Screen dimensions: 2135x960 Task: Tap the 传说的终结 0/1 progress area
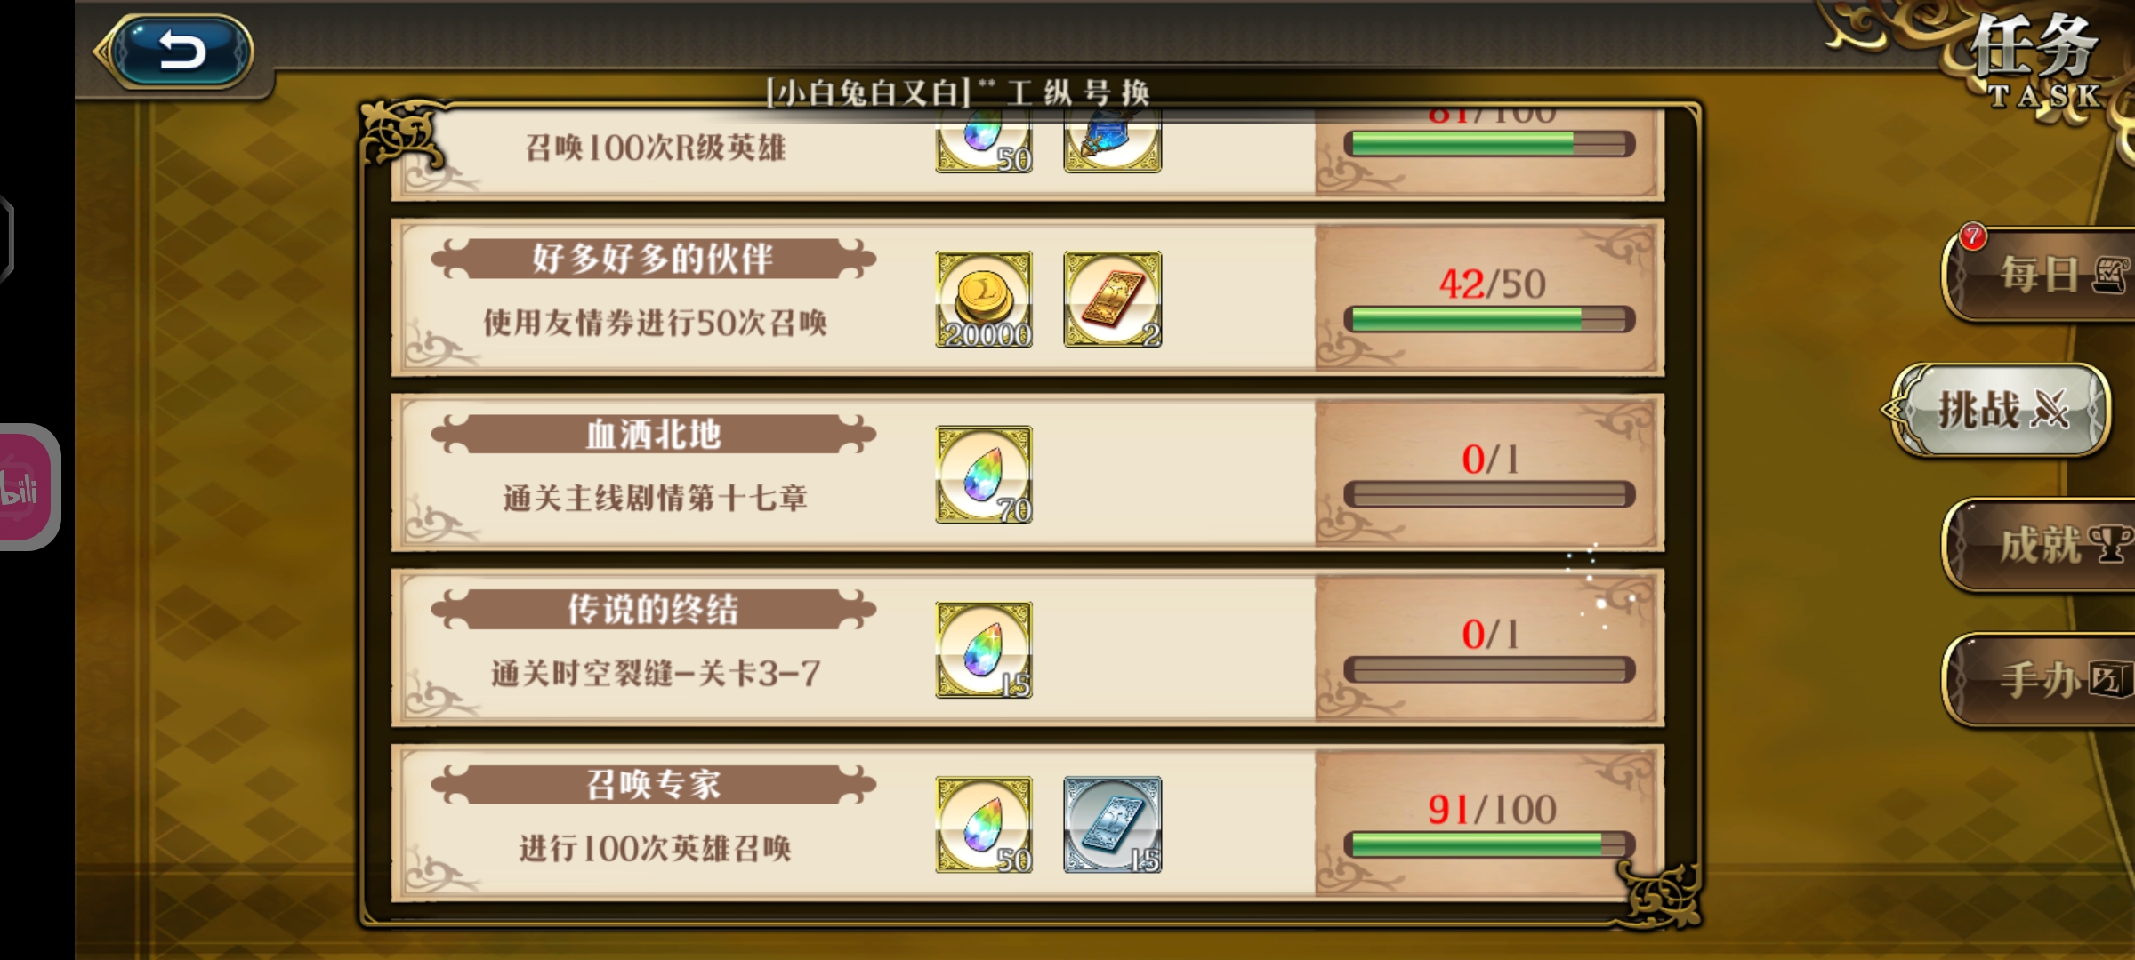click(x=1489, y=649)
